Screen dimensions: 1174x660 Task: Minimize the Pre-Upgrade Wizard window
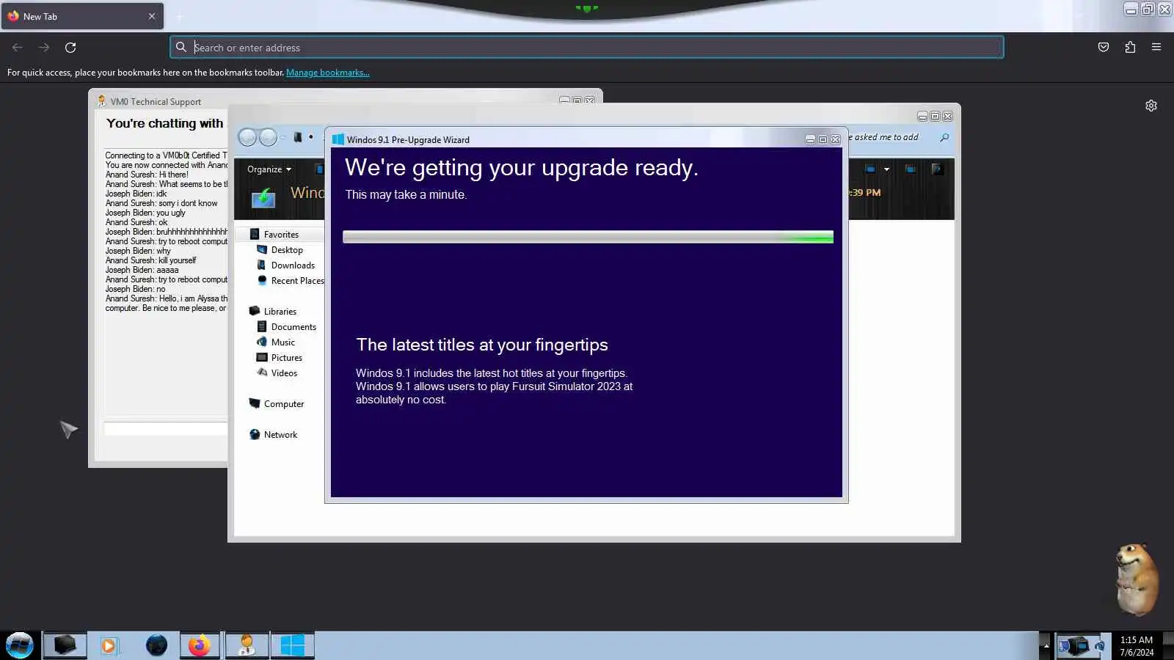[810, 139]
